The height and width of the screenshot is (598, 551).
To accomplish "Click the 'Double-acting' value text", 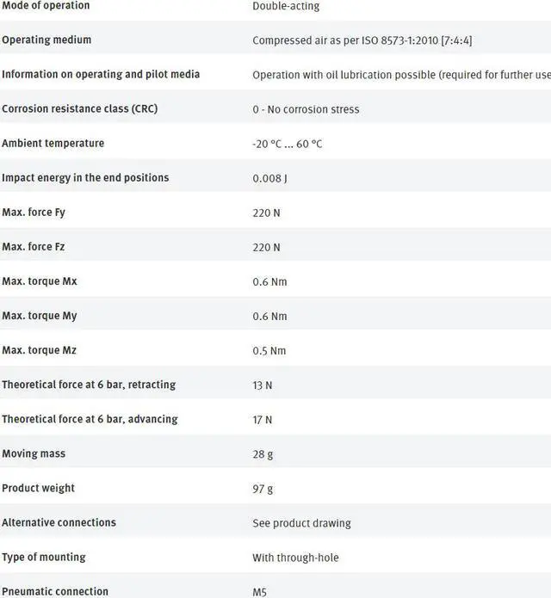I will (286, 6).
